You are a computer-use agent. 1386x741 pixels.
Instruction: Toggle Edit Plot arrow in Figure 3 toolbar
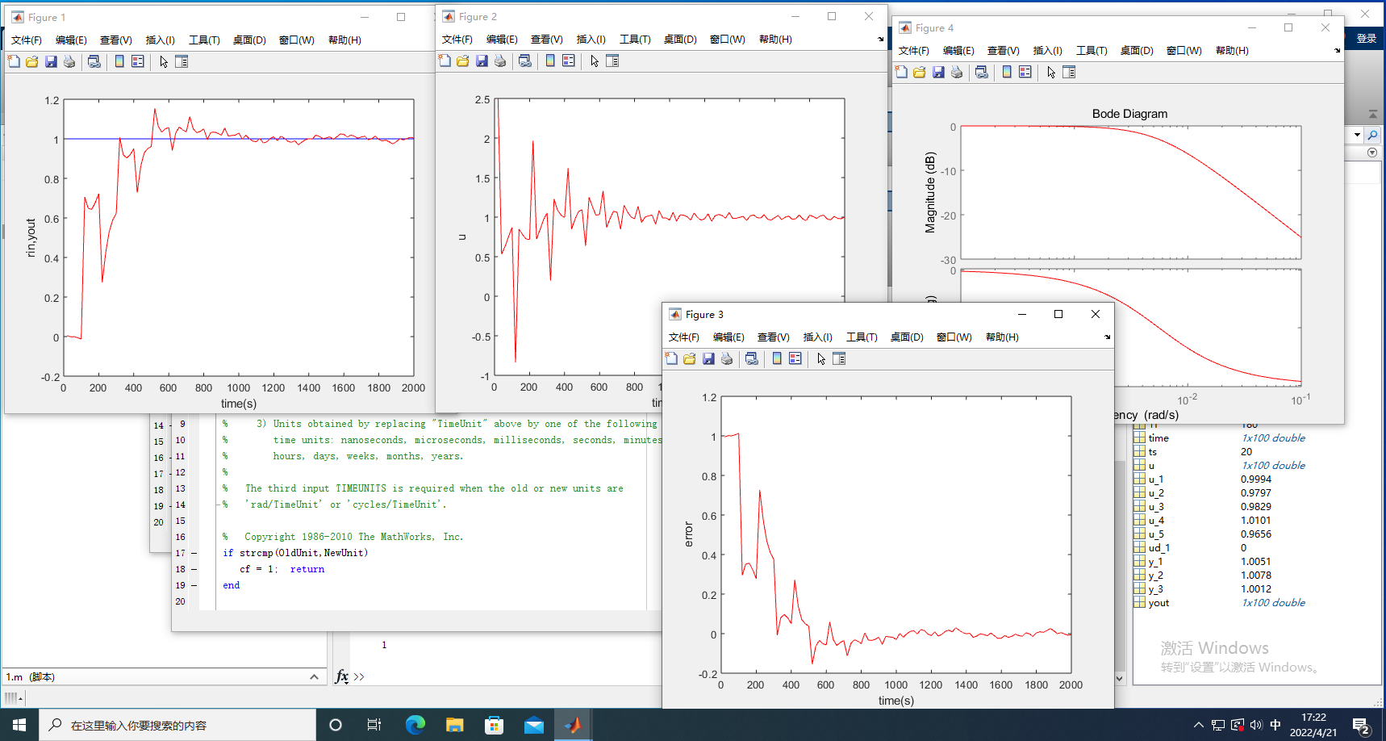coord(820,358)
